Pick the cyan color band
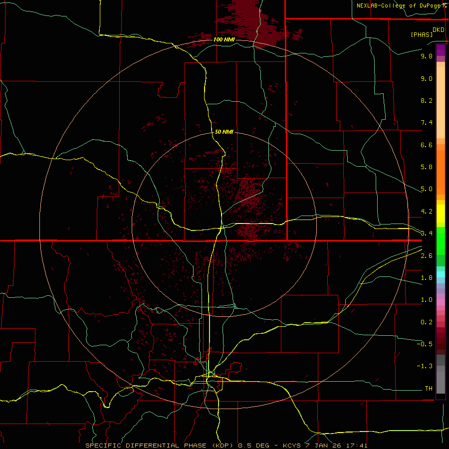 441,274
